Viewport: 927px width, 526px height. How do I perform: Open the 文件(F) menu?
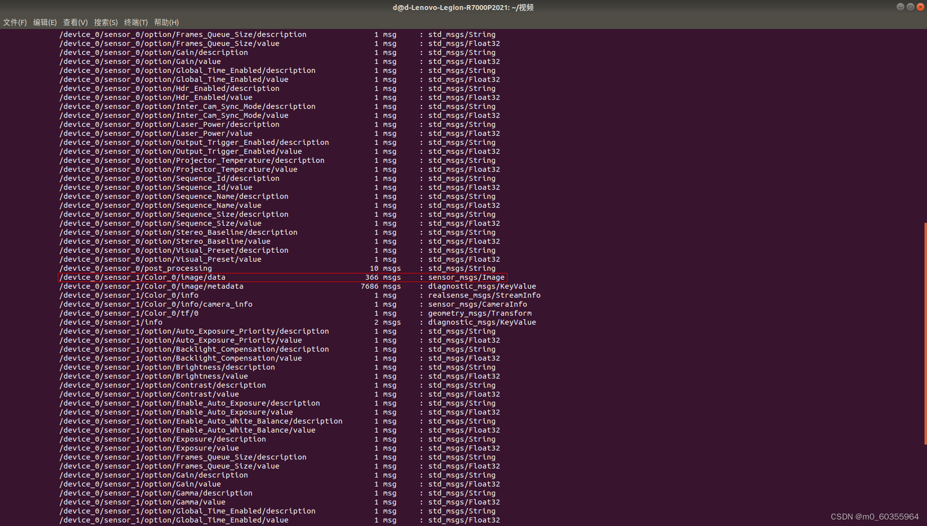point(15,22)
